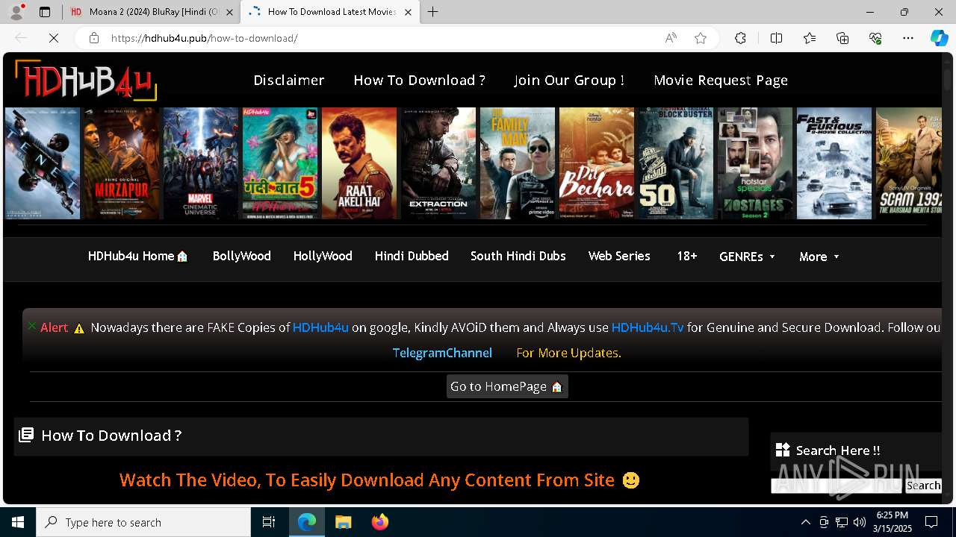Viewport: 956px width, 537px height.
Task: Open the 18+ category
Action: coord(687,256)
